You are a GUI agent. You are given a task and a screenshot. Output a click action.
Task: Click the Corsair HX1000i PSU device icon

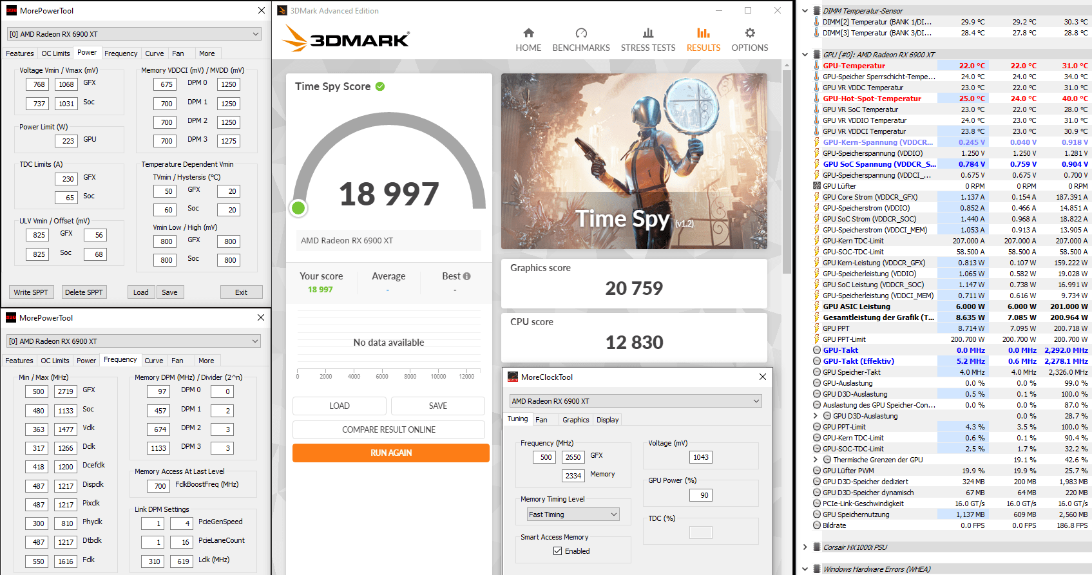(x=817, y=547)
